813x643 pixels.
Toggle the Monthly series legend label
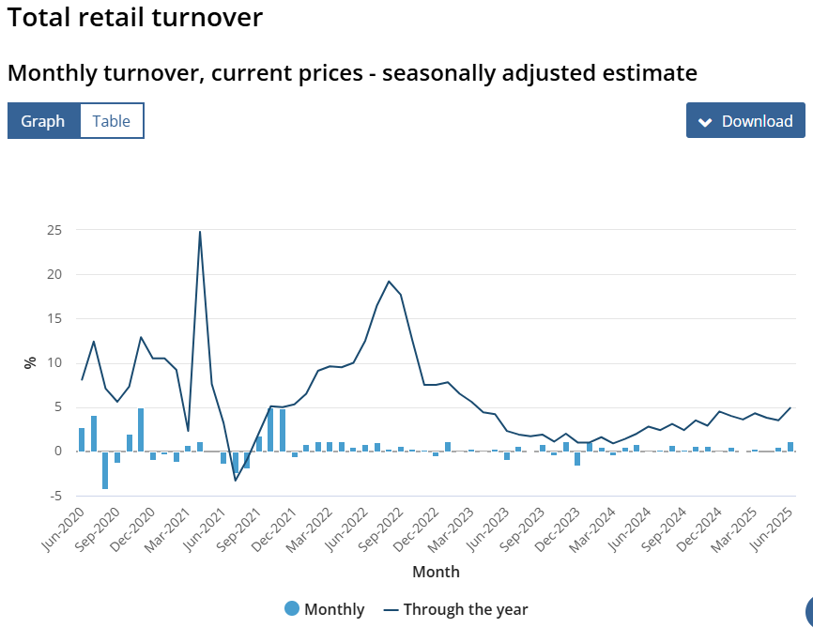point(334,609)
